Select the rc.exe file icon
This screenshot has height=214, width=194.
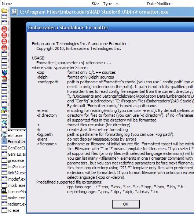[4, 210]
